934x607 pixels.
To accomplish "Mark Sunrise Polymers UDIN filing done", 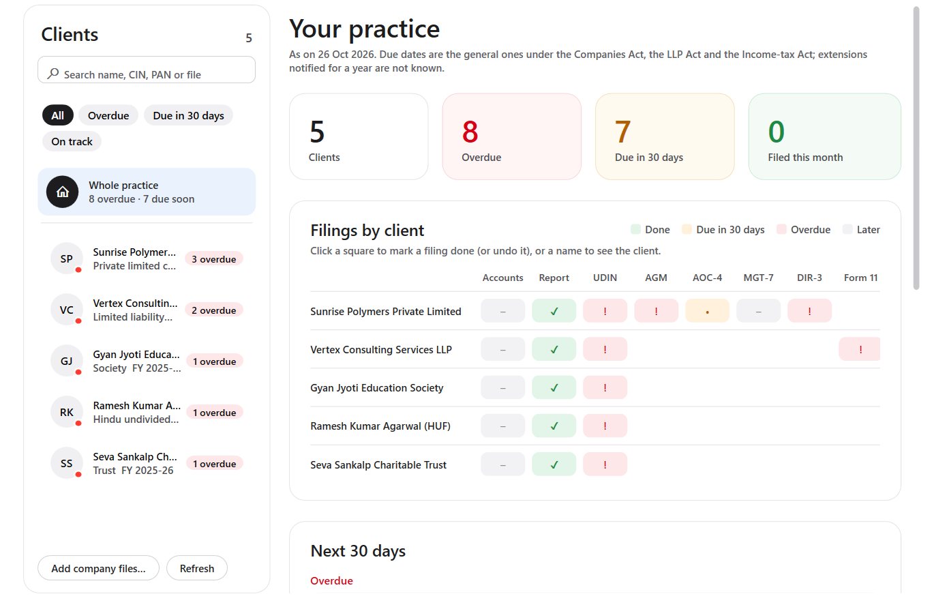I will [605, 311].
